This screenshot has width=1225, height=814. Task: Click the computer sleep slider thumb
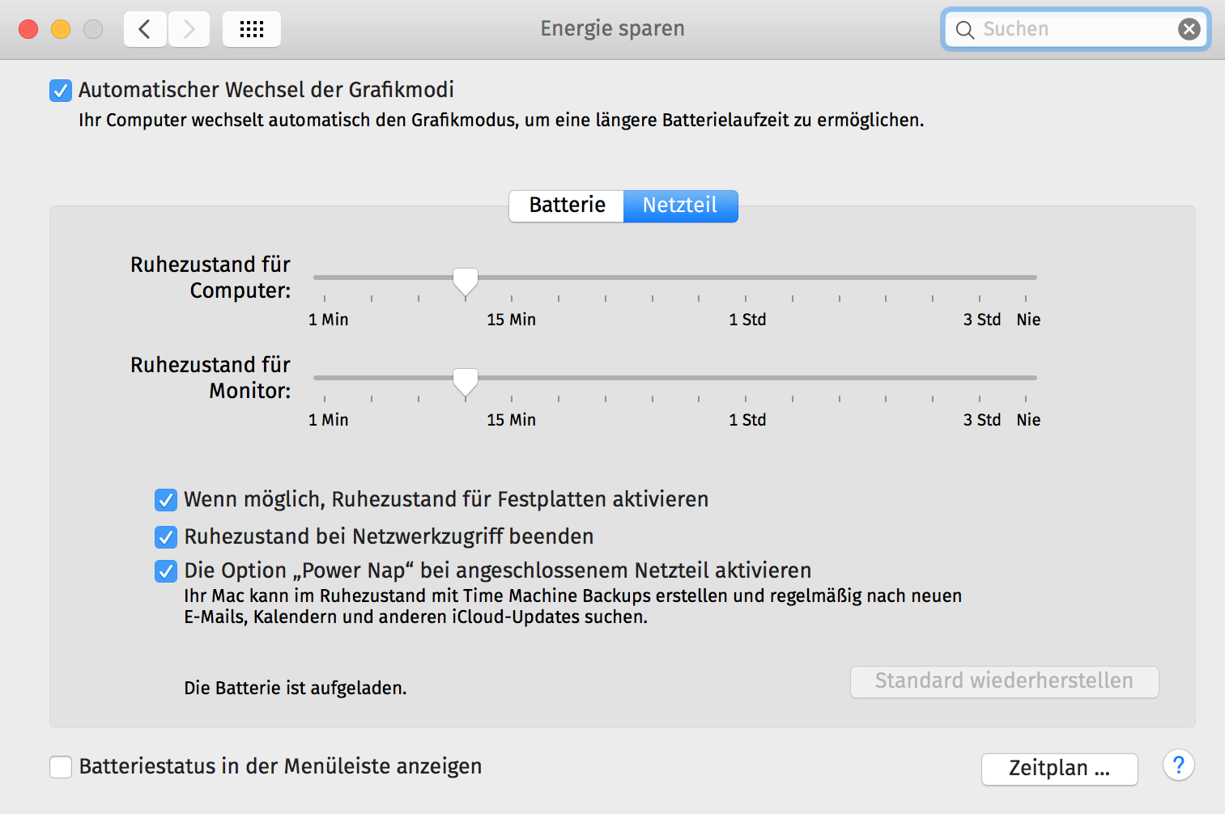coord(466,282)
